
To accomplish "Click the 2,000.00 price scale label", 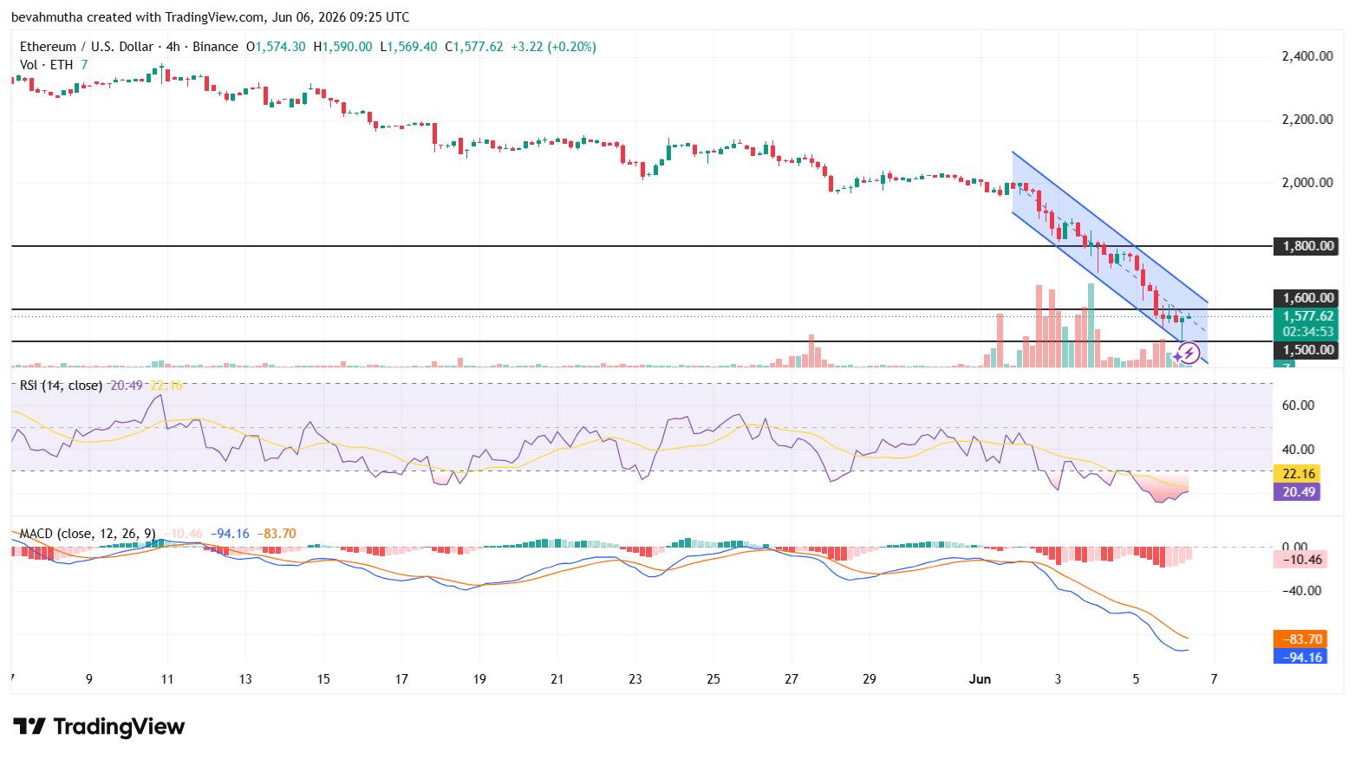I will coord(1307,183).
